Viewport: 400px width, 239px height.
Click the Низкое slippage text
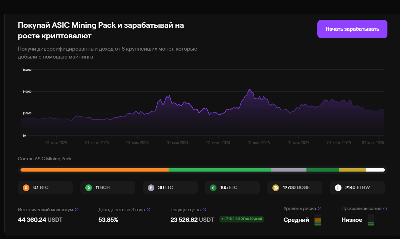(x=352, y=220)
